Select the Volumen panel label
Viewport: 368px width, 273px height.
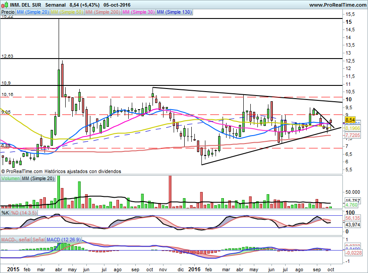pyautogui.click(x=10, y=178)
